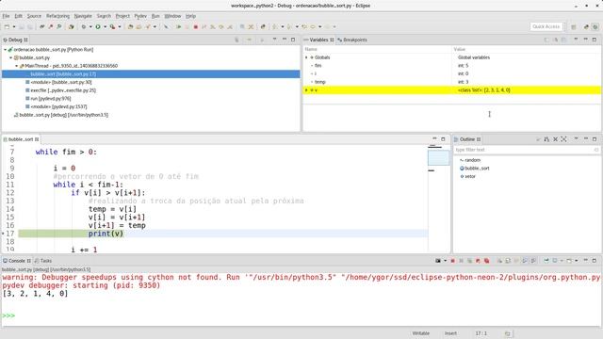Open the Pydev menu
This screenshot has width=603, height=339.
140,16
